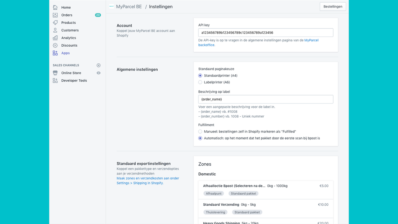Open Orders showing 20 pending items
The image size is (398, 224).
pyautogui.click(x=67, y=15)
